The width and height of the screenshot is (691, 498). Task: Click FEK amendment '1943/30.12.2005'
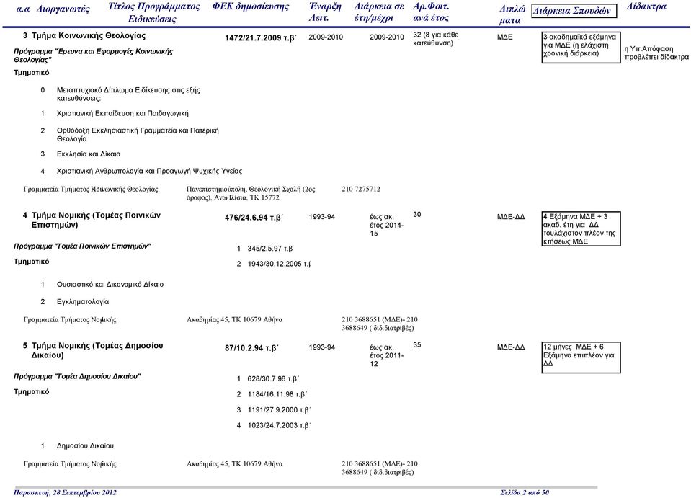pos(279,264)
